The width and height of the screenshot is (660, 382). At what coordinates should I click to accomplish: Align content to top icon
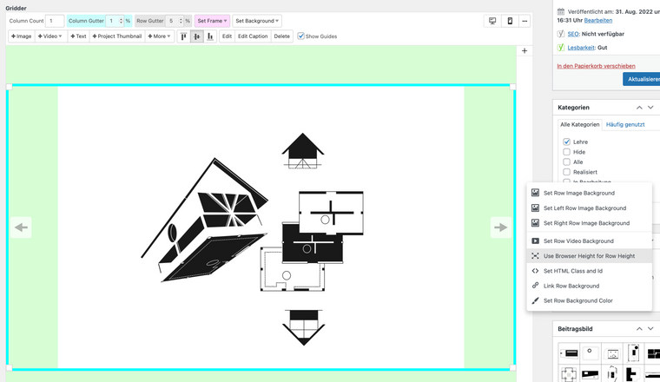pos(184,36)
